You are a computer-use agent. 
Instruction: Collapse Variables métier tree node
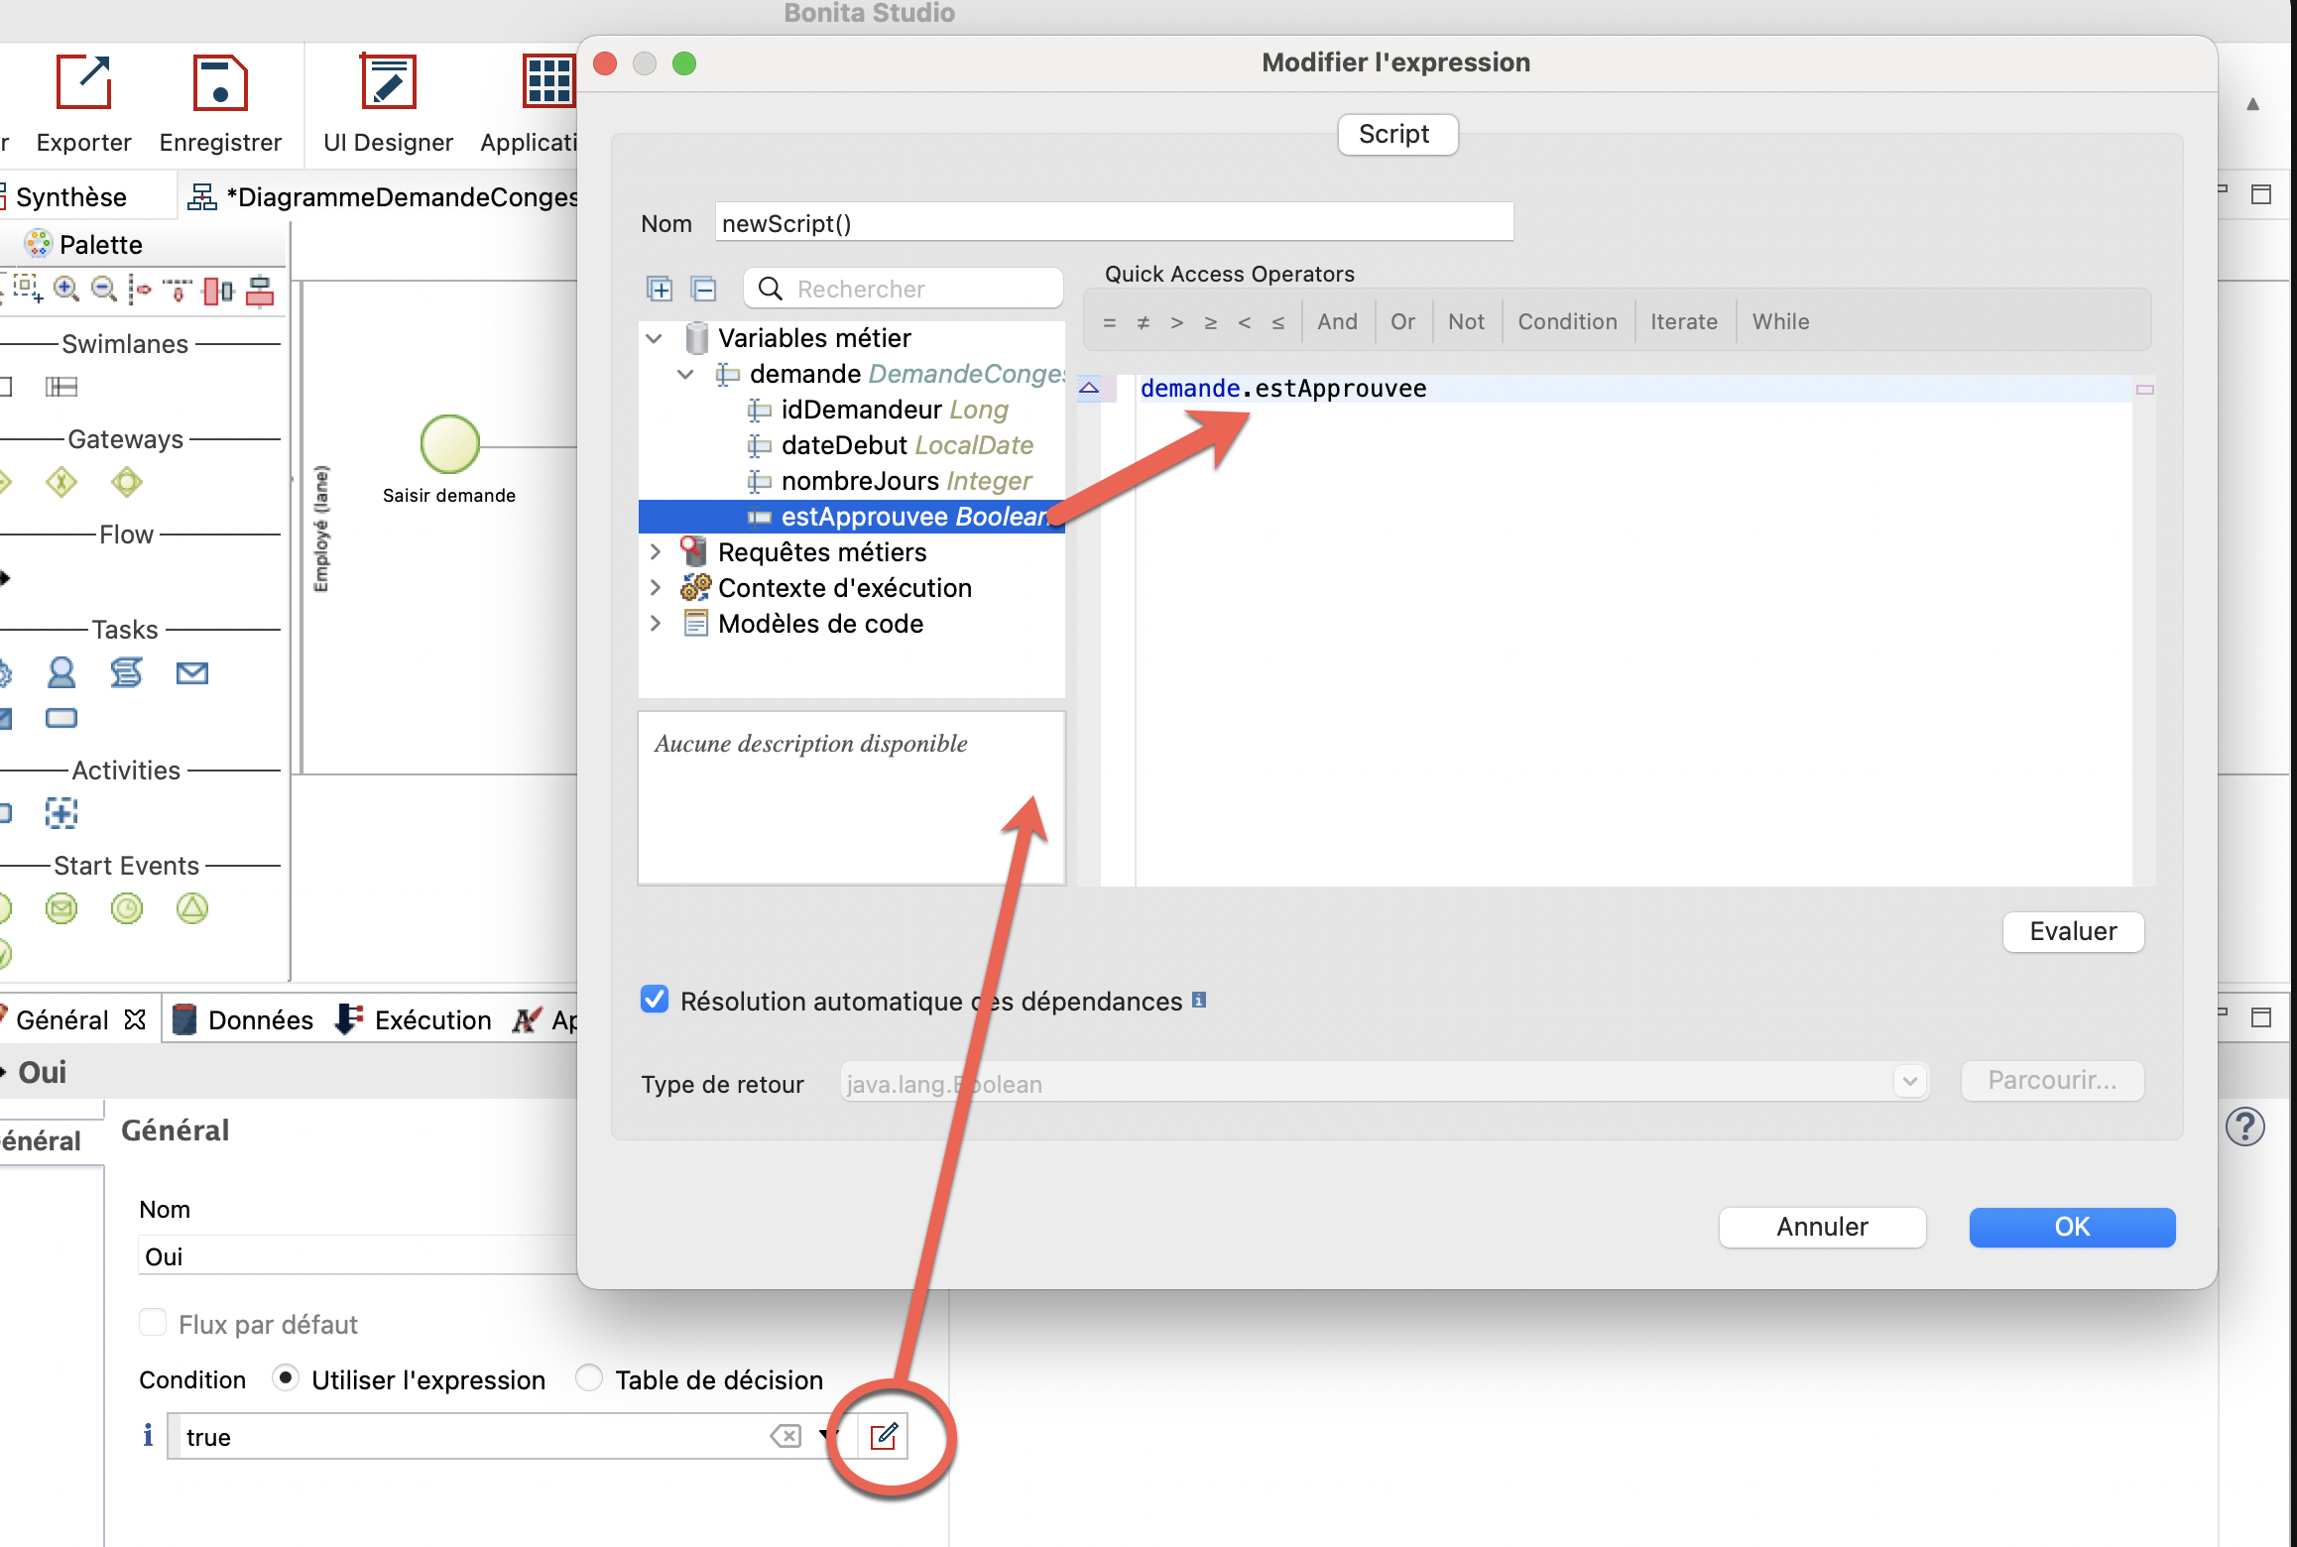654,338
